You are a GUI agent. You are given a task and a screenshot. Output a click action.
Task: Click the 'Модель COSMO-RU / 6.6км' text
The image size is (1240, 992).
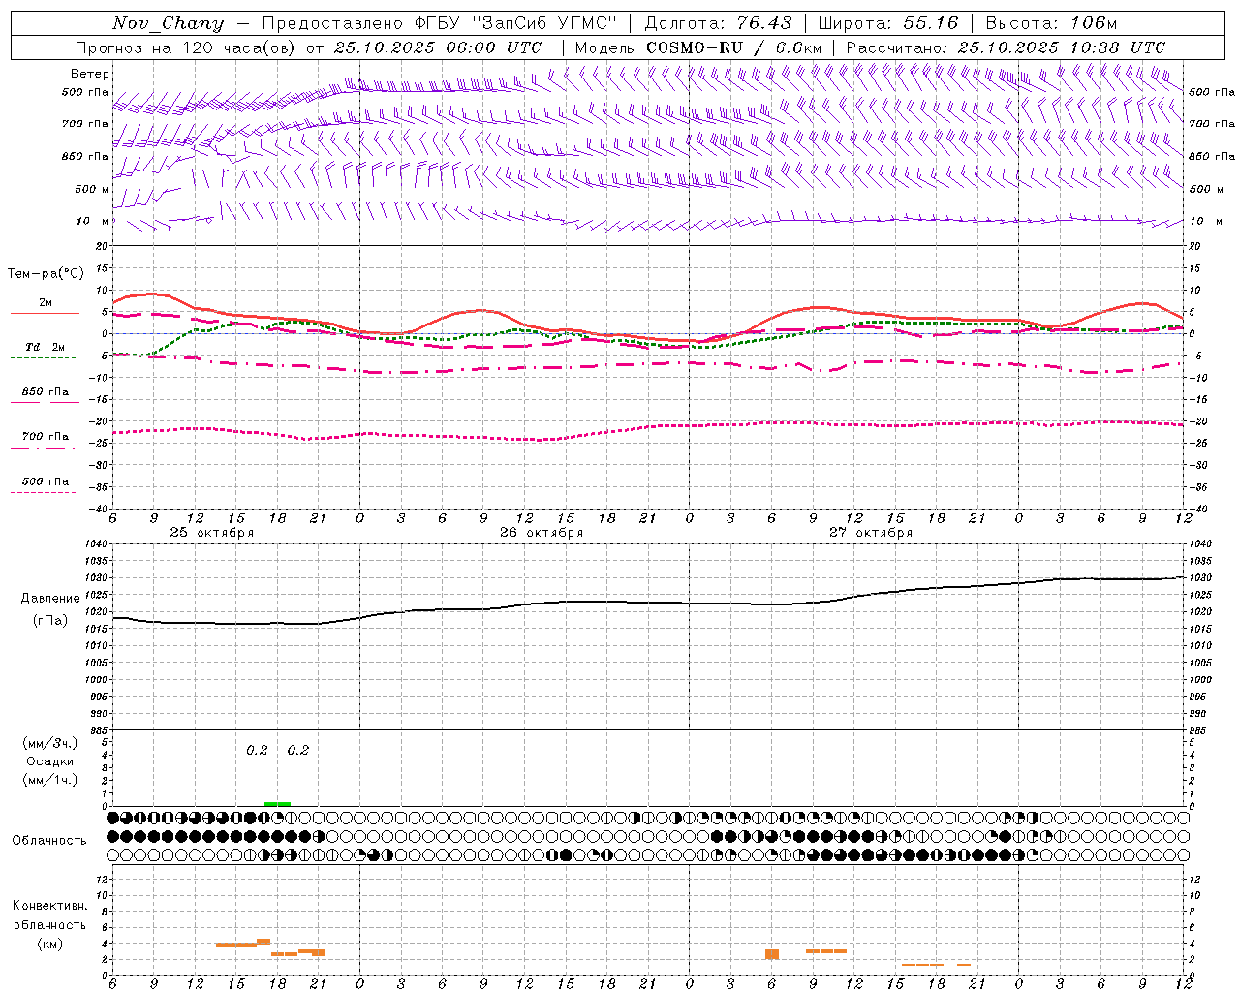coord(697,47)
